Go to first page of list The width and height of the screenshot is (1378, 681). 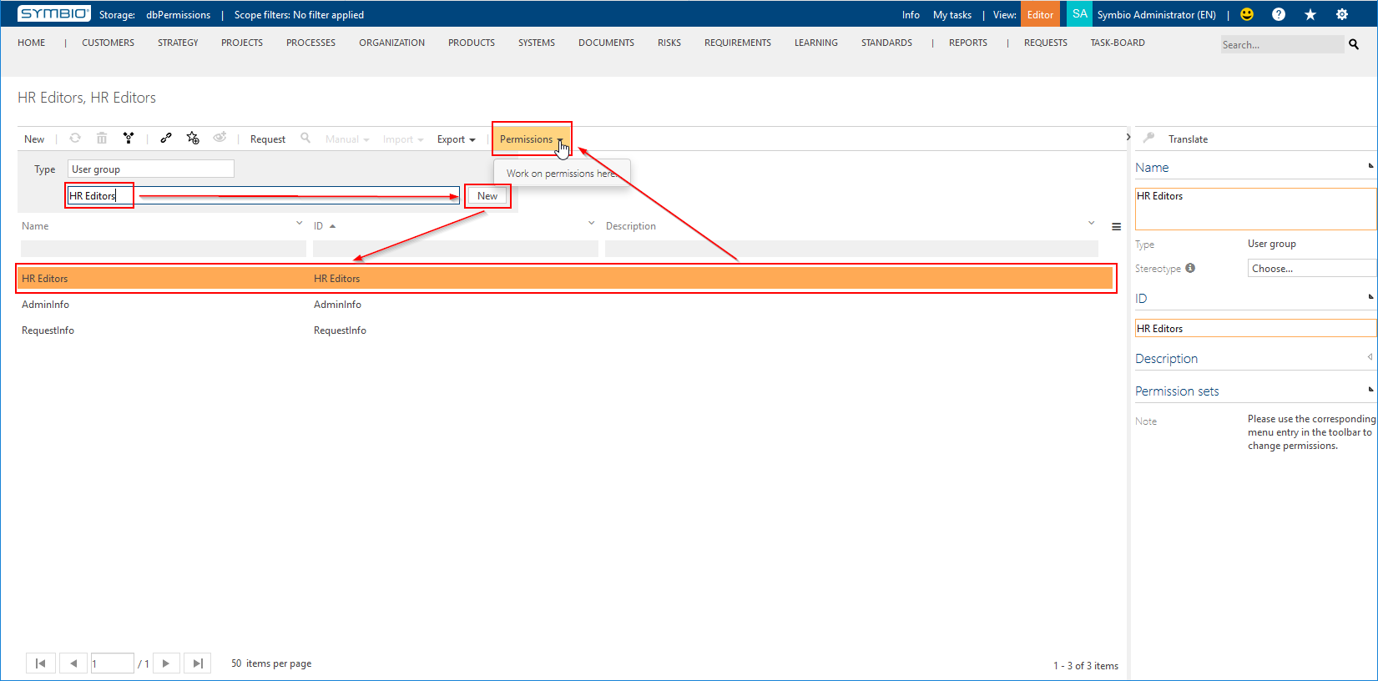41,663
